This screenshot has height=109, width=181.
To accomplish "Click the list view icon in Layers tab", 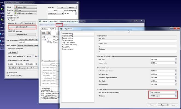I will [44, 32].
